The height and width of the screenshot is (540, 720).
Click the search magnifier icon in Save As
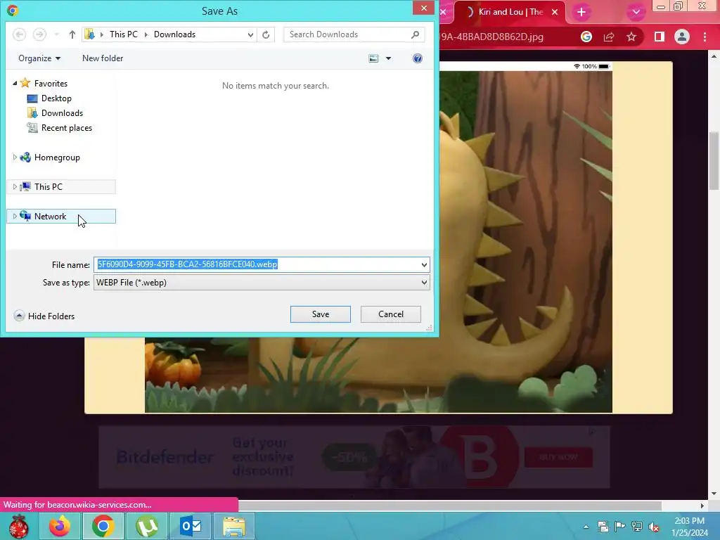(x=415, y=34)
